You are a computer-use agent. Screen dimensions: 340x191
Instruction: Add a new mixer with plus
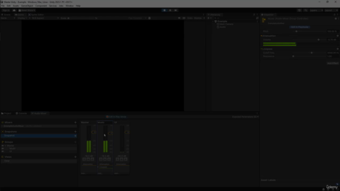[75, 123]
